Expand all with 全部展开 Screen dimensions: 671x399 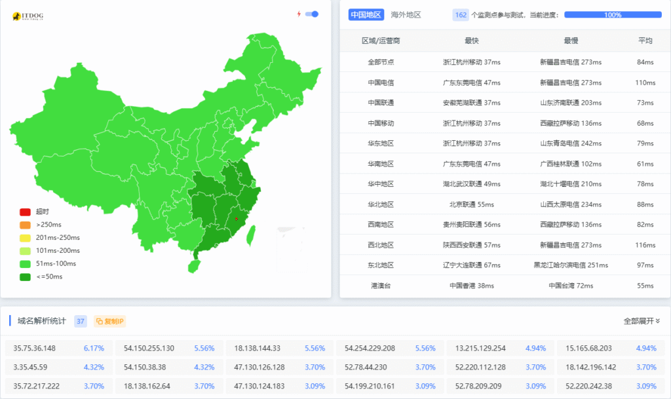click(x=642, y=321)
